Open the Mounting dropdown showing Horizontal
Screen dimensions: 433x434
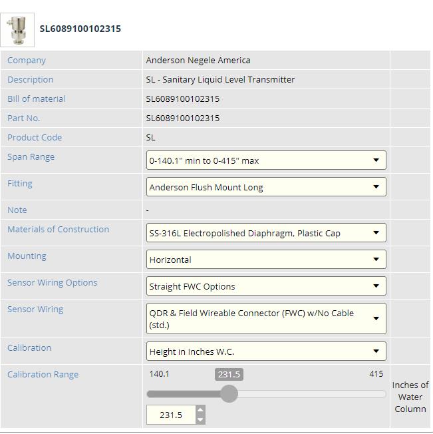coord(266,260)
